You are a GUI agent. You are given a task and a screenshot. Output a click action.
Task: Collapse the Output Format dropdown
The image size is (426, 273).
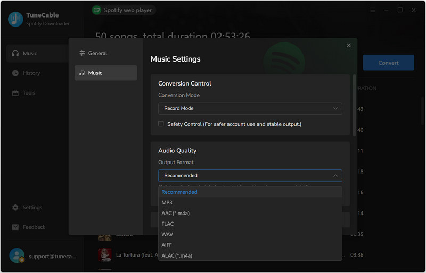point(250,176)
